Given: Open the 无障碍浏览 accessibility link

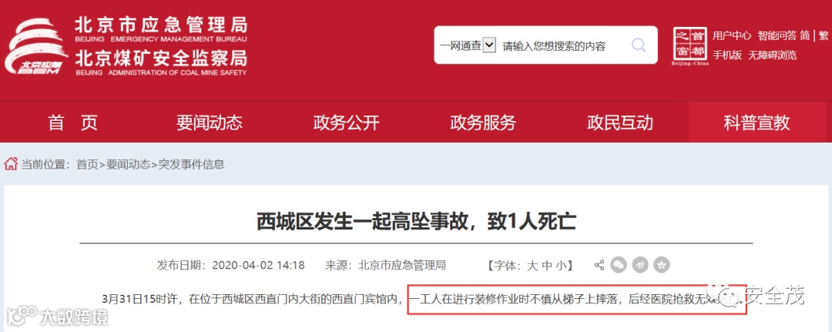Looking at the screenshot, I should [773, 55].
